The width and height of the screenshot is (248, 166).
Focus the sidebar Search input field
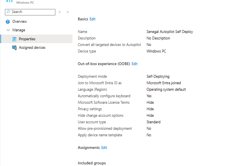pos(33,12)
